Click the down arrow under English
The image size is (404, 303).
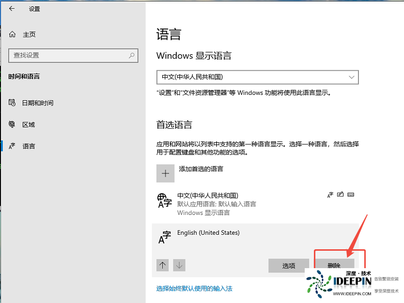[x=179, y=265]
